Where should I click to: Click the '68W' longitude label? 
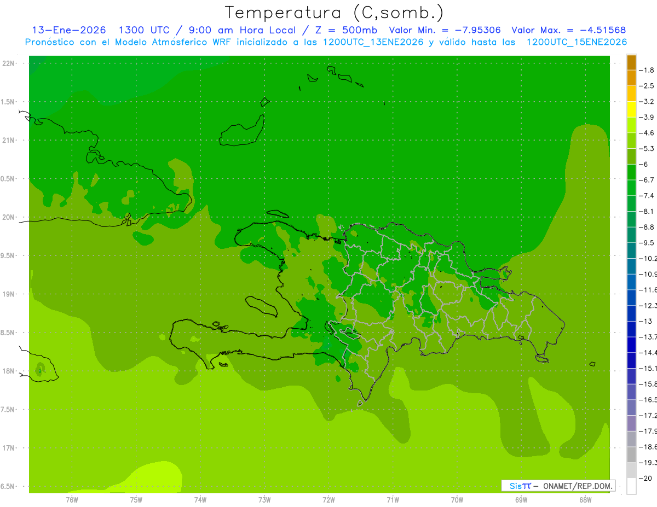[585, 500]
